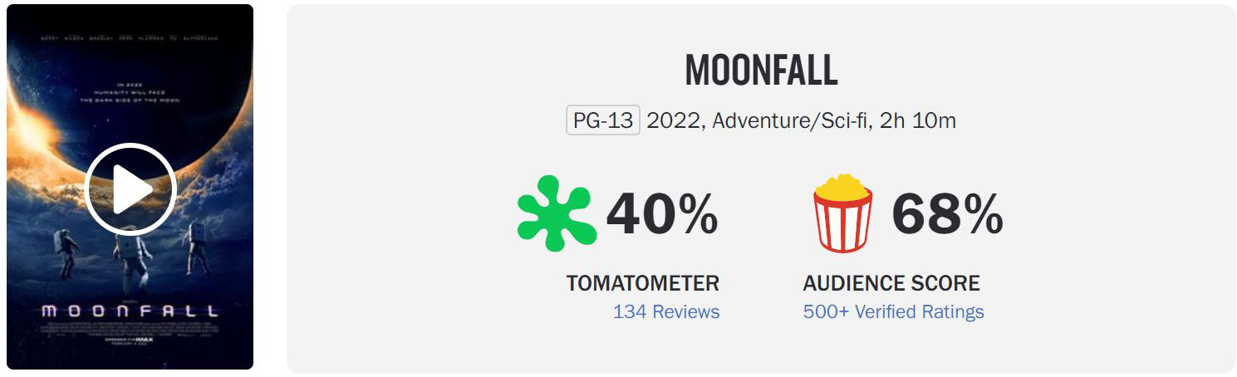1237x377 pixels.
Task: Open the 134 Reviews link
Action: pyautogui.click(x=666, y=312)
